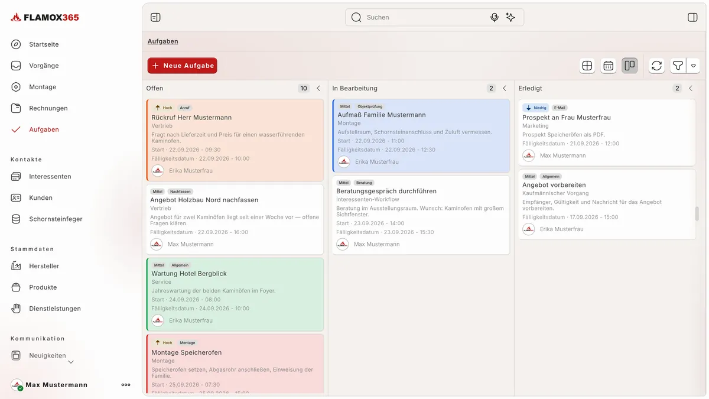Open Hersteller via its factory icon
This screenshot has height=399, width=709.
16,266
